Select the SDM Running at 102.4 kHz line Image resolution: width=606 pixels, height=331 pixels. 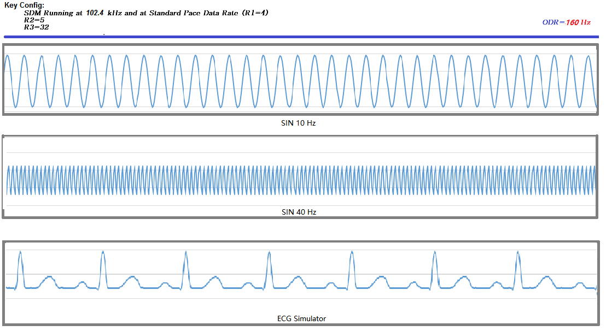[x=146, y=13]
